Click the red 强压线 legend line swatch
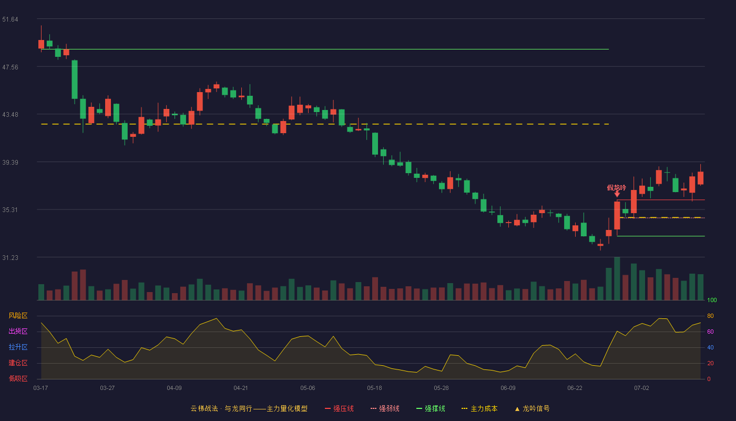 [328, 409]
